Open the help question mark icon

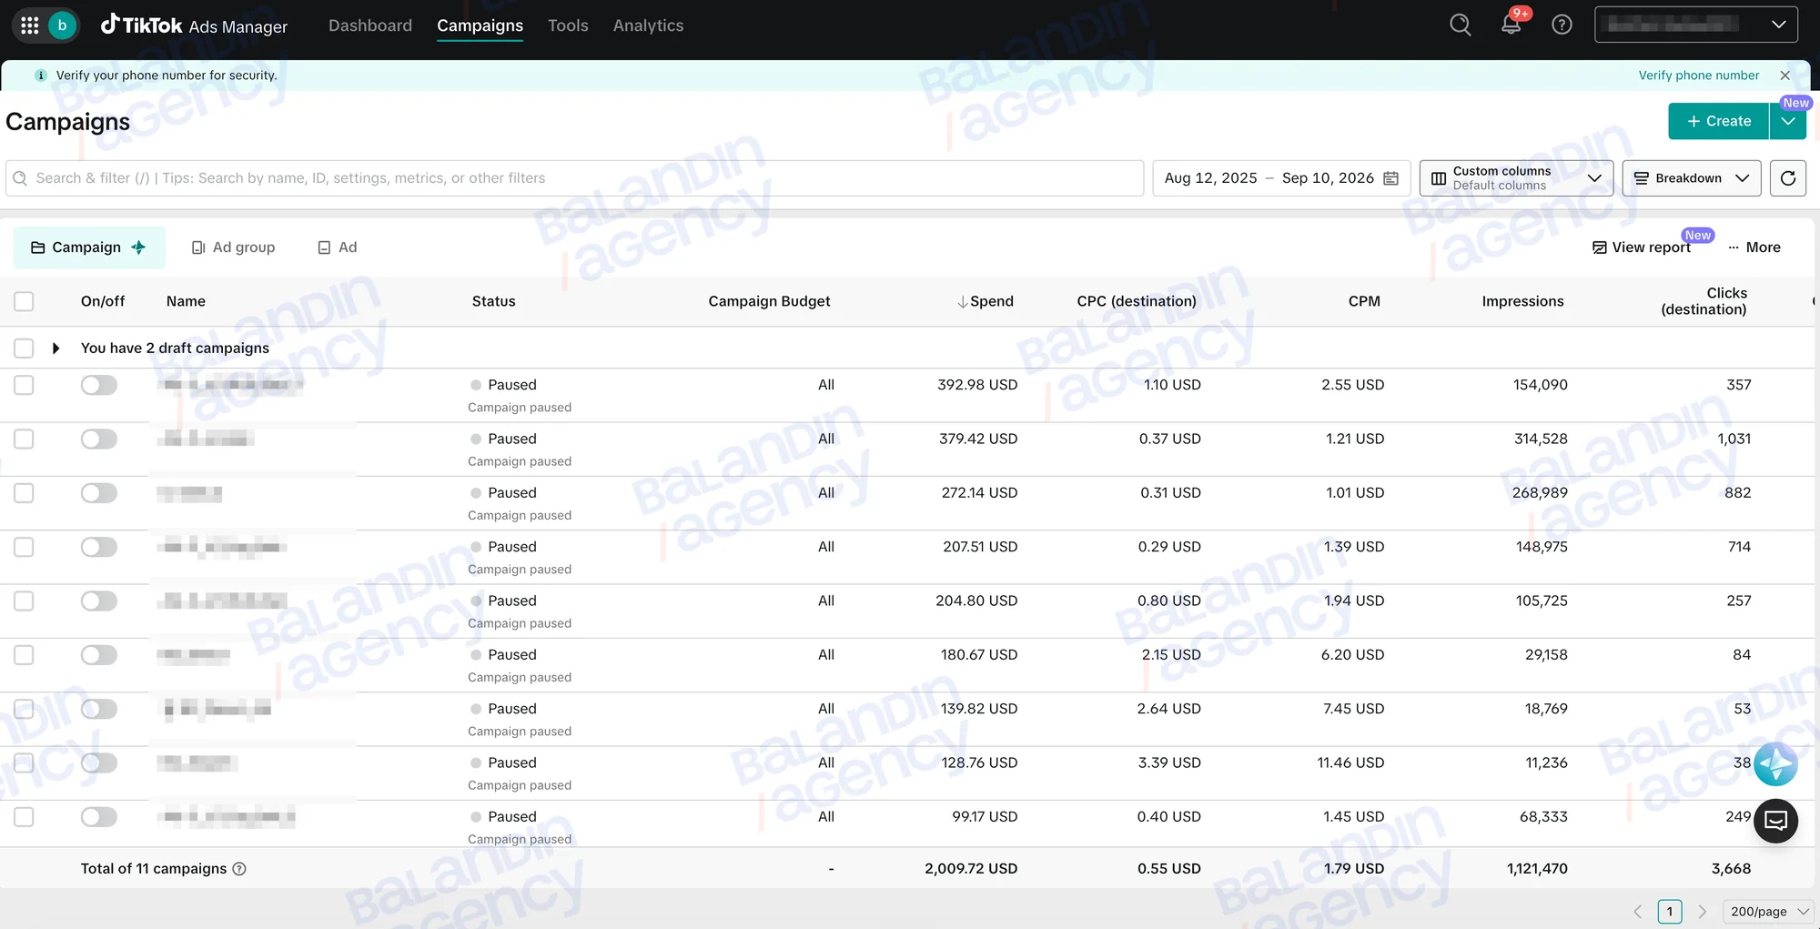point(1562,25)
